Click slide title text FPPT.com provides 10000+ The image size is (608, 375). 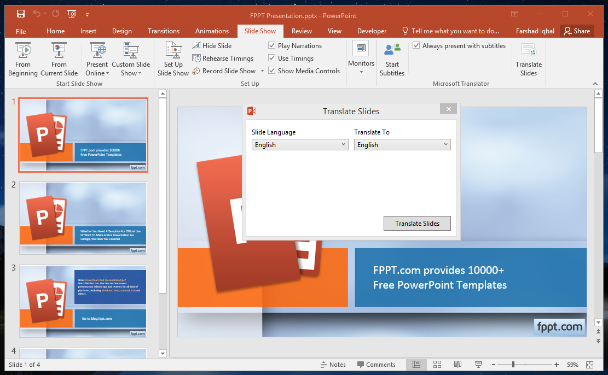click(438, 270)
